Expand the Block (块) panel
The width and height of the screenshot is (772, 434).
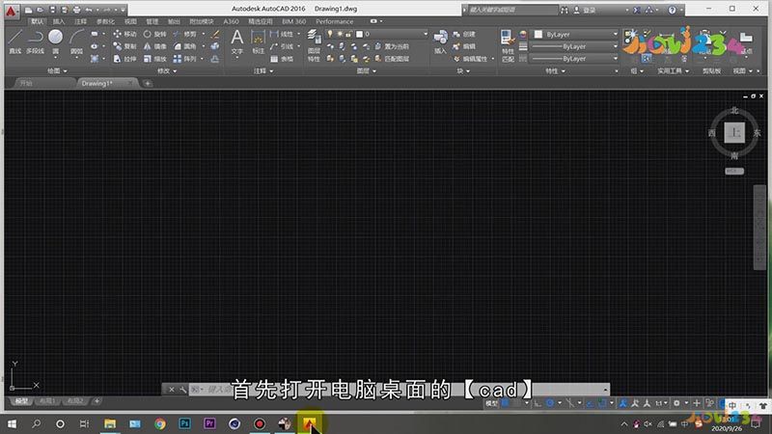coord(463,70)
